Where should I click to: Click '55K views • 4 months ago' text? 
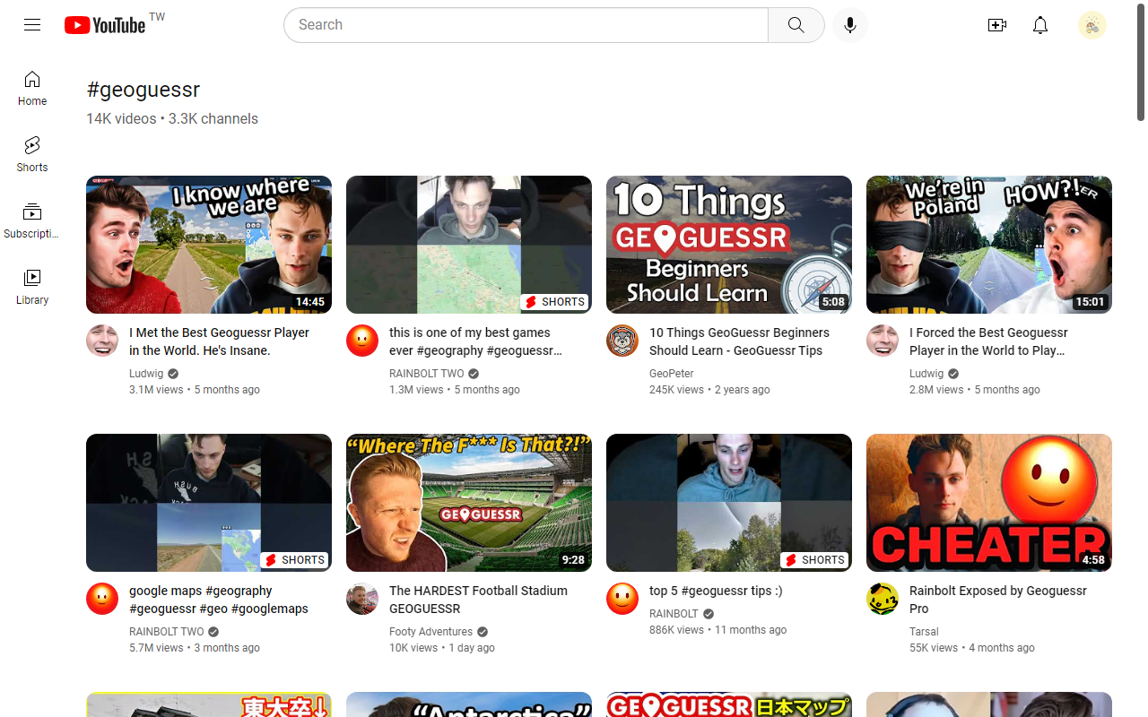pyautogui.click(x=972, y=648)
